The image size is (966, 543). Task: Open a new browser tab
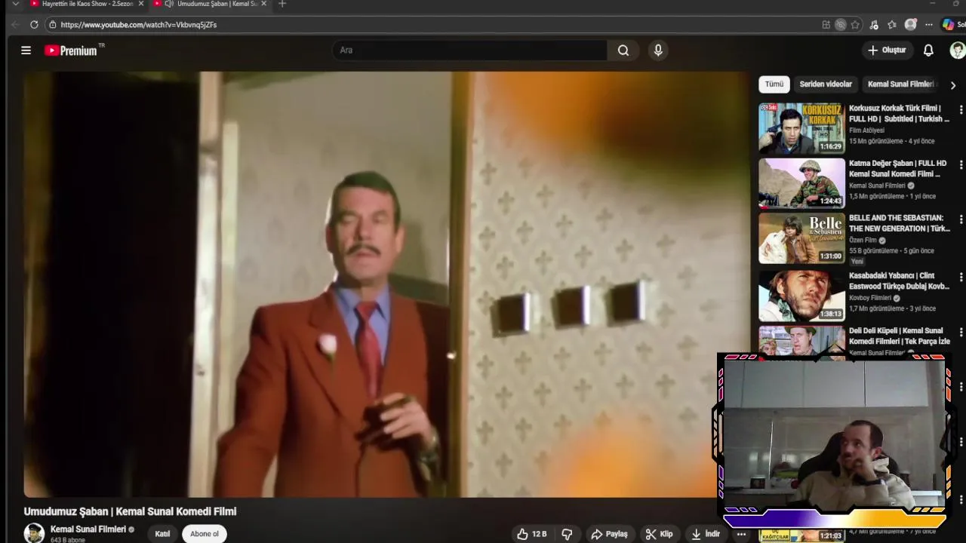[282, 4]
